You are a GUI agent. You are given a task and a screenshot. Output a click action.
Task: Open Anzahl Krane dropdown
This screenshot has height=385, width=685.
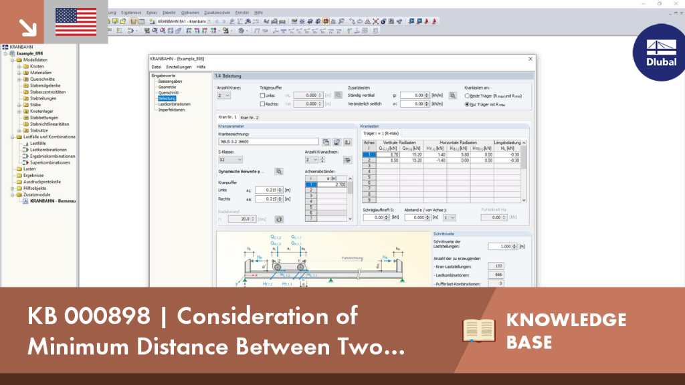pos(223,95)
